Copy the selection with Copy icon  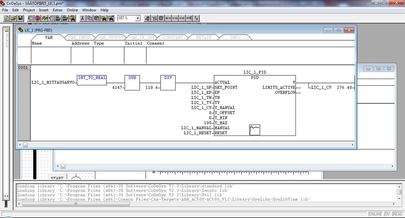tap(89, 18)
